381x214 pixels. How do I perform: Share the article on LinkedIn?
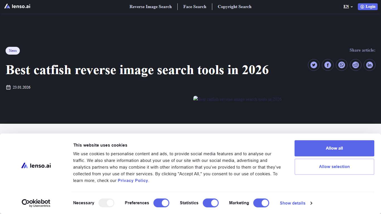coord(369,65)
